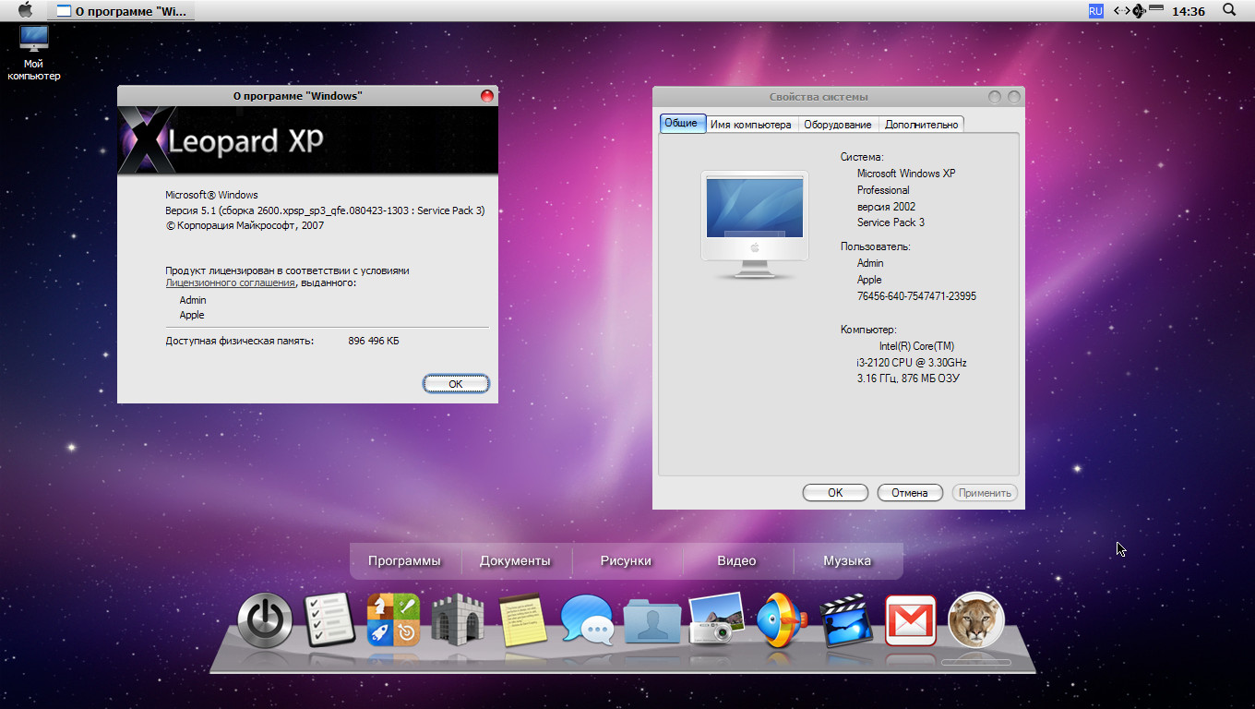Click the Apple logo menu

pos(25,11)
